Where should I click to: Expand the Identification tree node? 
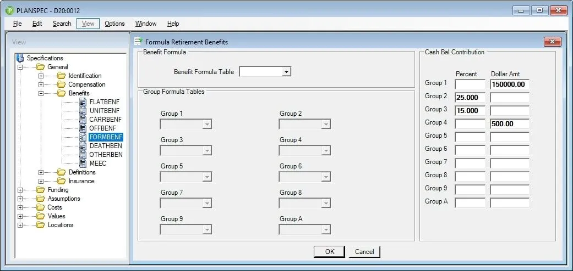(41, 76)
